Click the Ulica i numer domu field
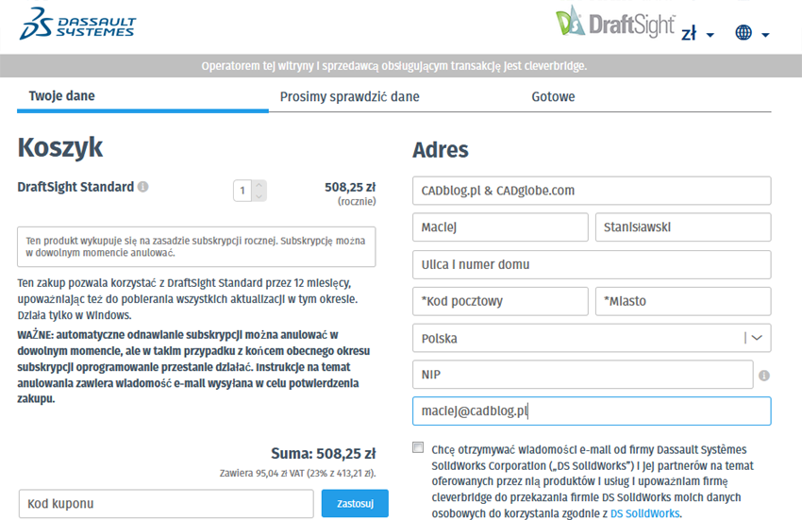Image resolution: width=802 pixels, height=520 pixels. (x=592, y=264)
